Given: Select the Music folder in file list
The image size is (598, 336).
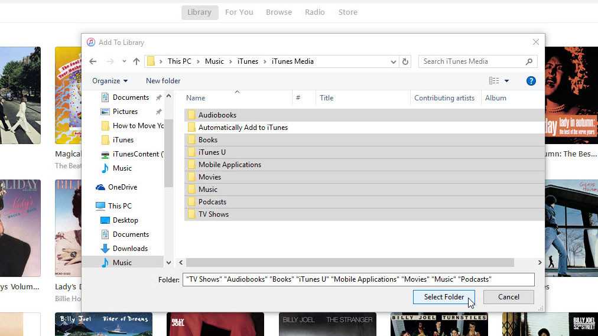Looking at the screenshot, I should pyautogui.click(x=364, y=190).
